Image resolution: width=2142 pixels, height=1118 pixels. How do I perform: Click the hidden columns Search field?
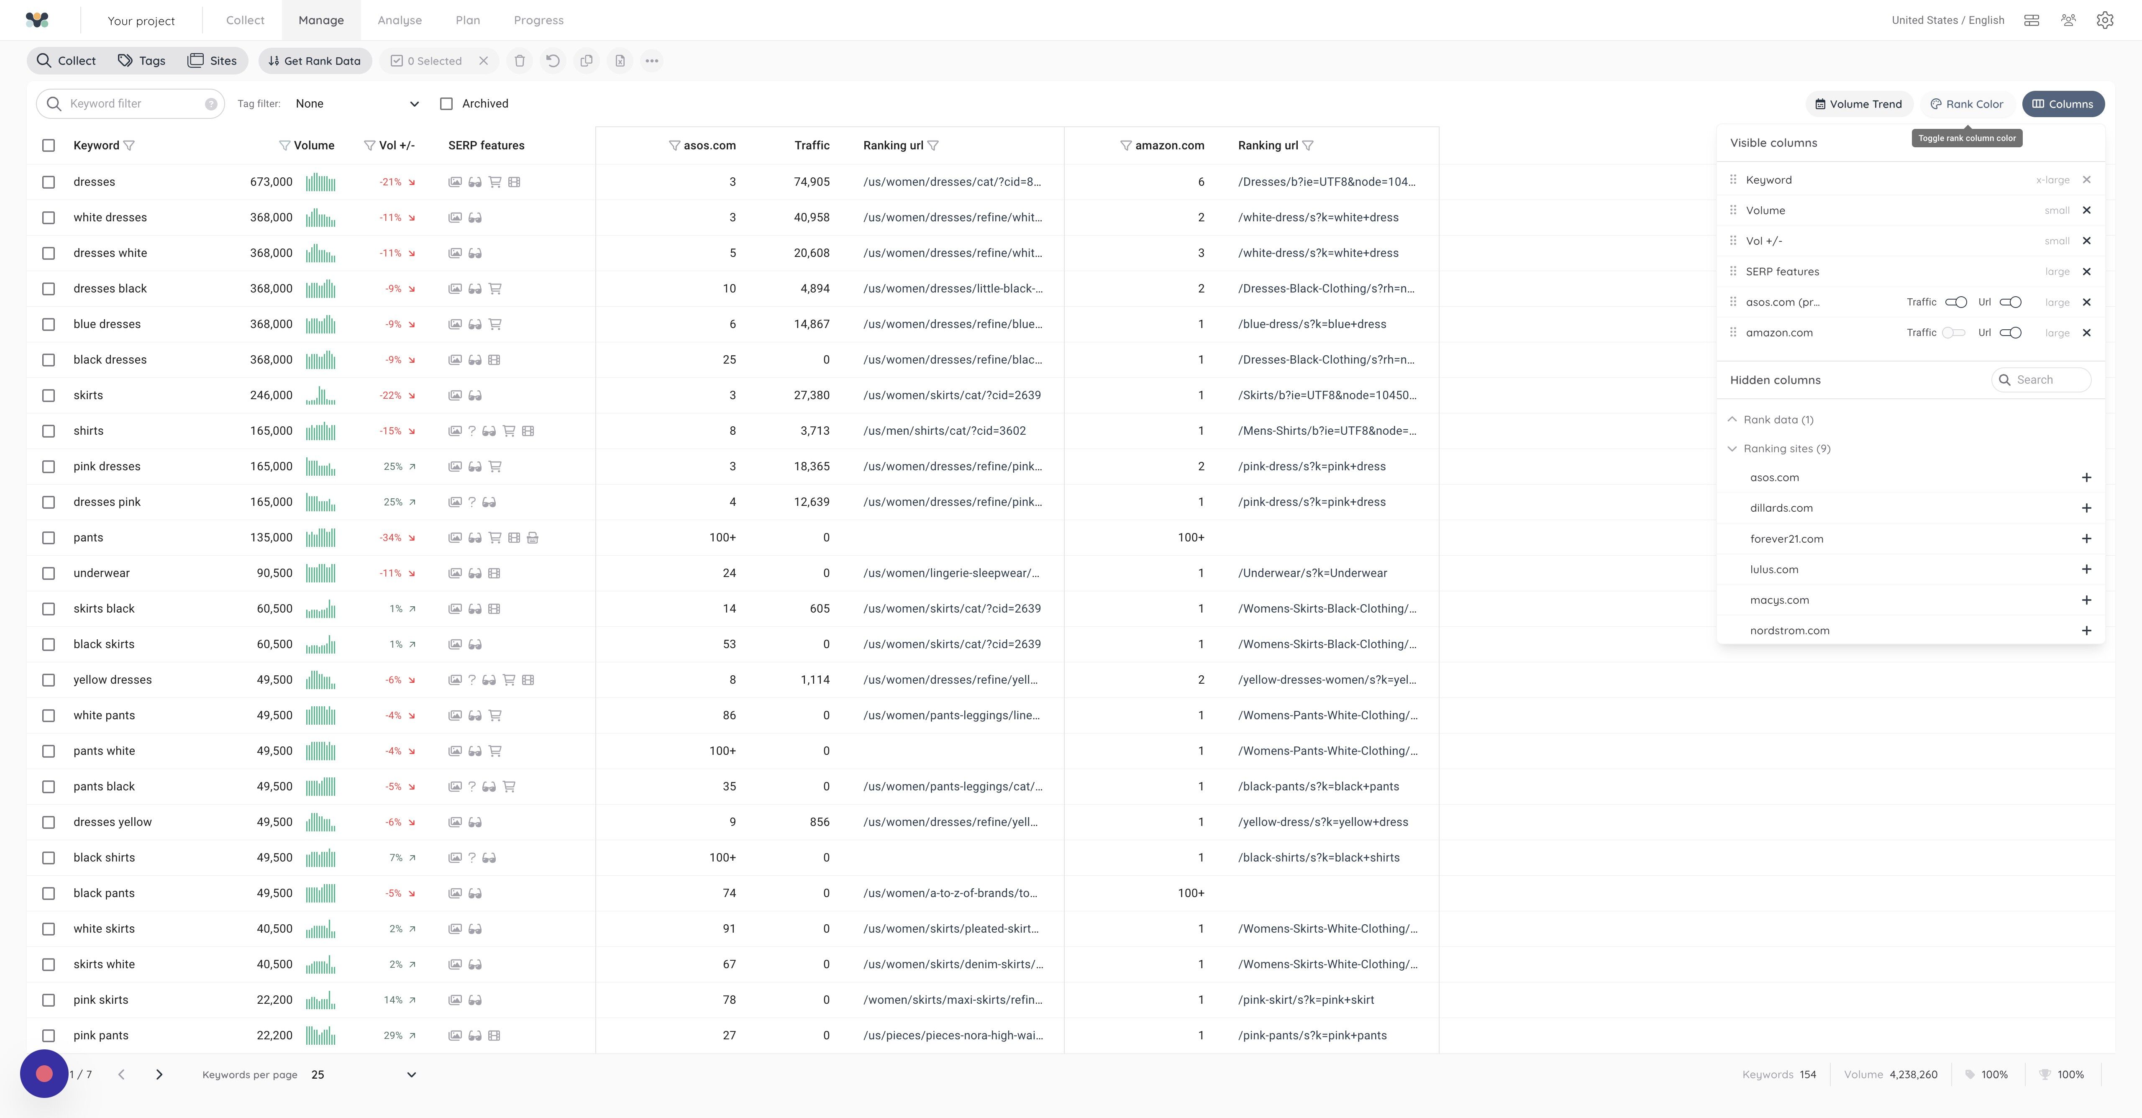click(2042, 380)
